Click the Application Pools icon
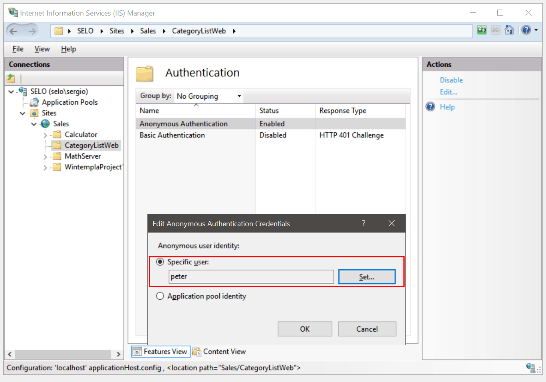The image size is (546, 382). (34, 102)
